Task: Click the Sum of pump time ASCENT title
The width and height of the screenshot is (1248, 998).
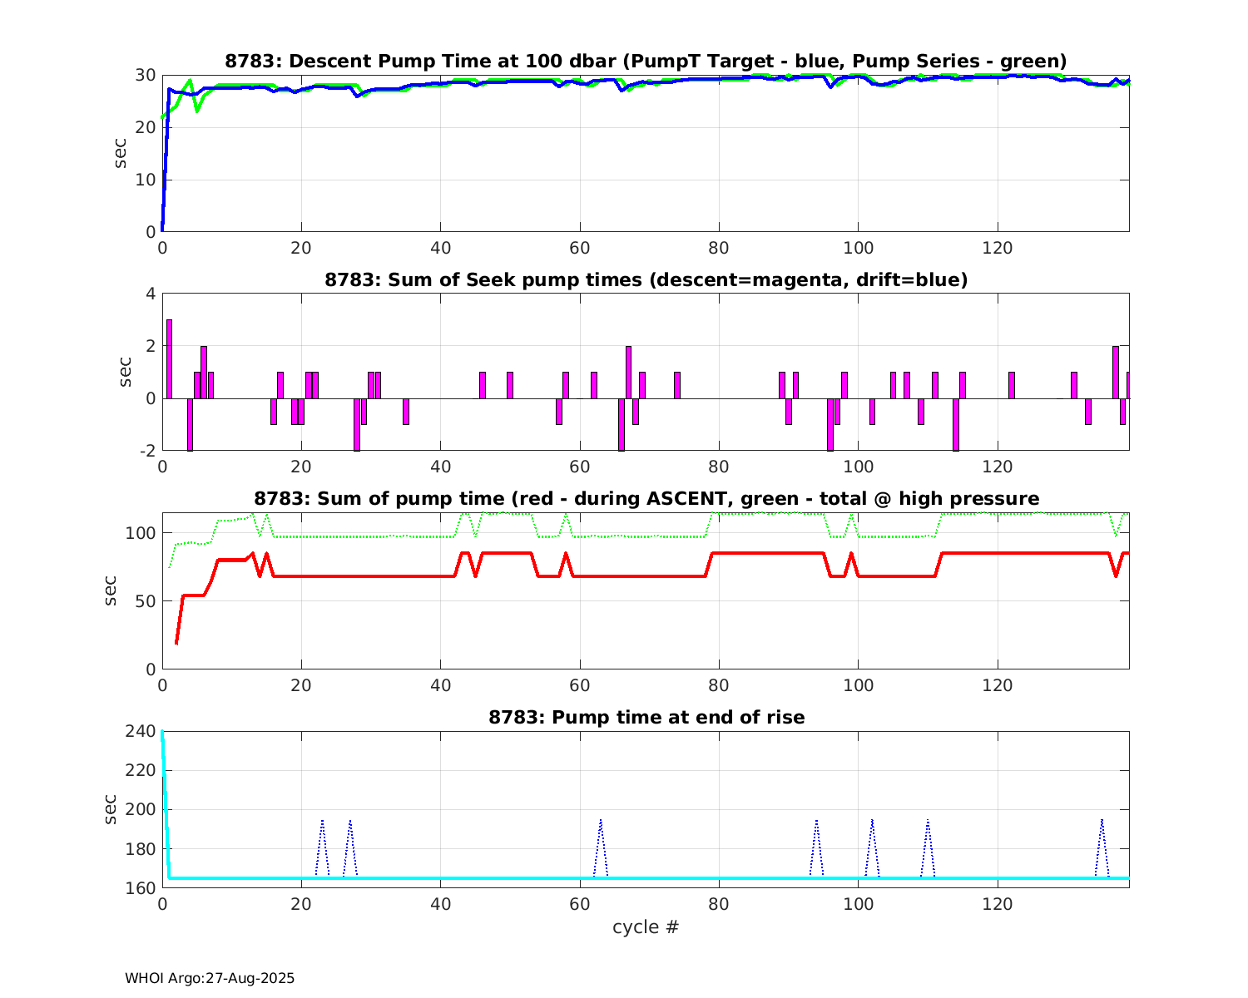Action: click(x=646, y=499)
